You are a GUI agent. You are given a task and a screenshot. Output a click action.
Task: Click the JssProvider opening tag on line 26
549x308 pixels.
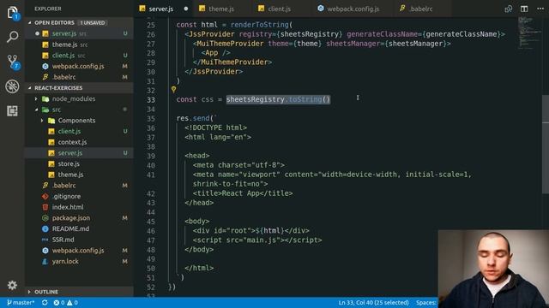345,34
